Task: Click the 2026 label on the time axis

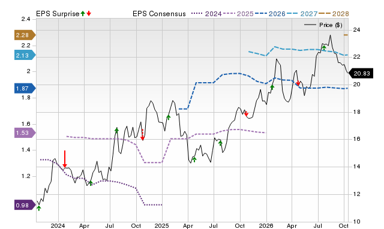Action: (266, 226)
